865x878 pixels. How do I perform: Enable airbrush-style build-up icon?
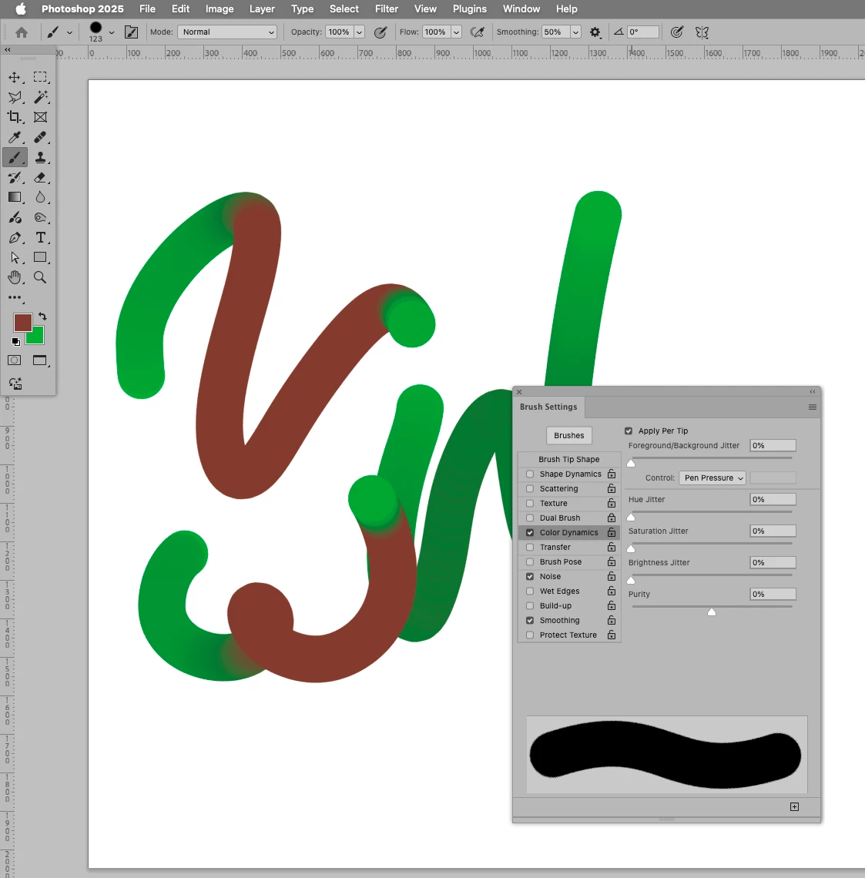point(478,32)
